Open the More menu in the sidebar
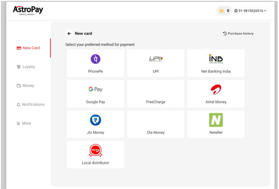 24,123
